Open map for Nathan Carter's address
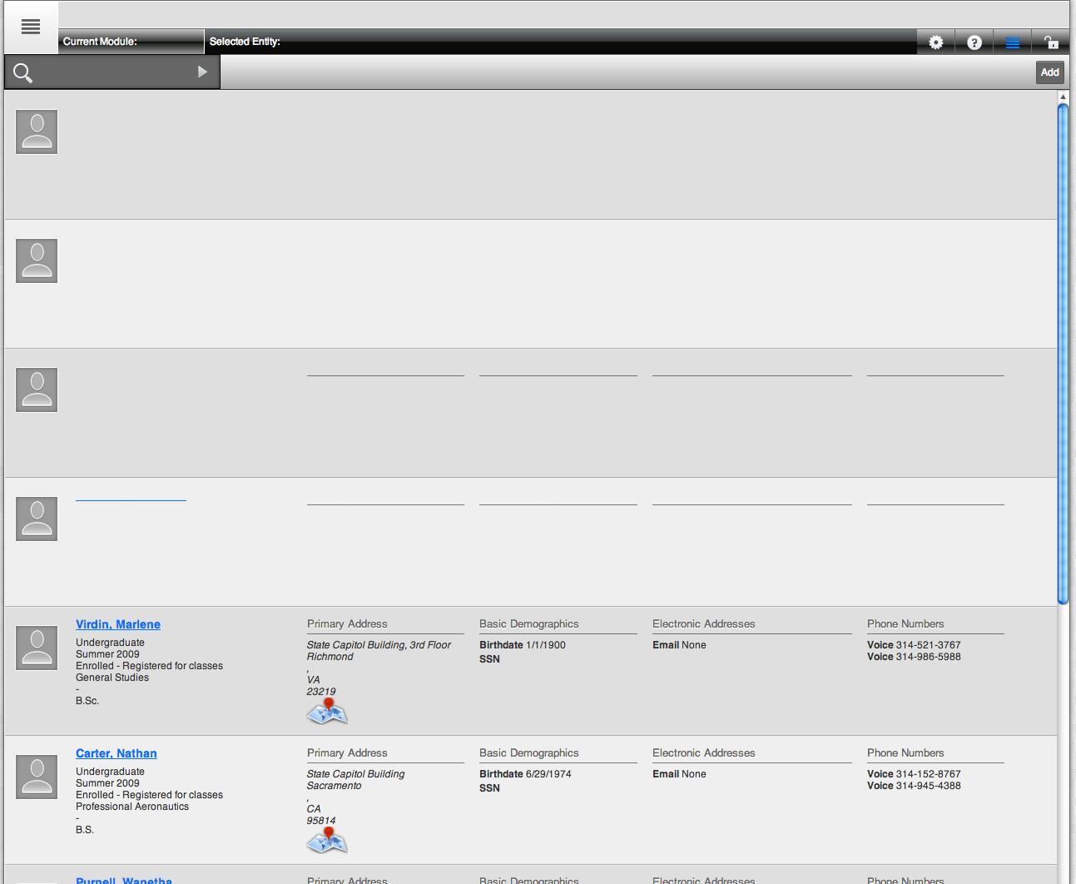The width and height of the screenshot is (1076, 884). (327, 840)
